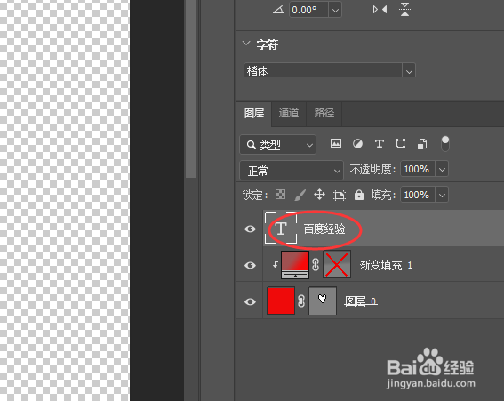The image size is (504, 401).
Task: Open the 类型 layer filter dropdown
Action: [x=277, y=145]
